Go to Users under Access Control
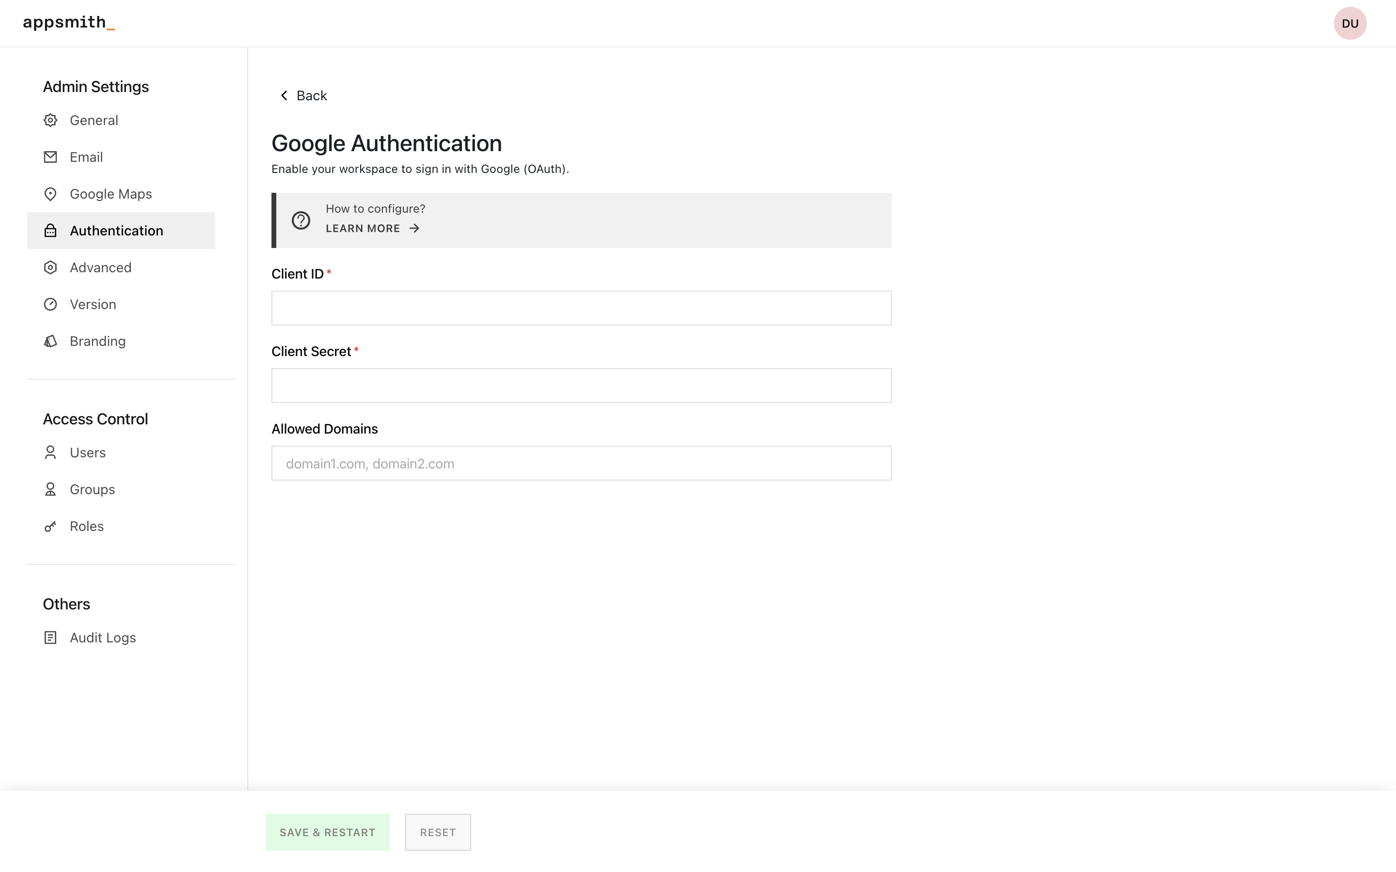 (121, 452)
